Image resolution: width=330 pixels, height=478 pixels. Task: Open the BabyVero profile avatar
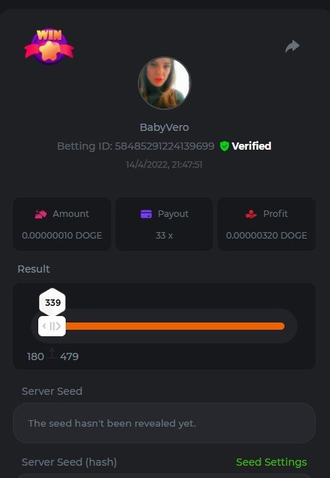coord(165,83)
